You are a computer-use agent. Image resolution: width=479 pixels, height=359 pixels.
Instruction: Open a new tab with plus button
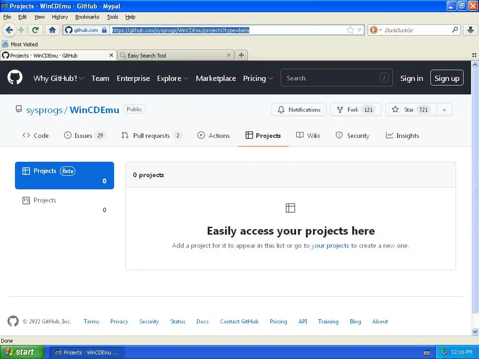(241, 55)
